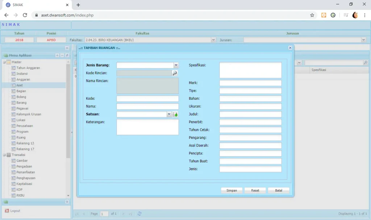Click the Ukuran input field
This screenshot has height=220, width=371.
point(251,106)
